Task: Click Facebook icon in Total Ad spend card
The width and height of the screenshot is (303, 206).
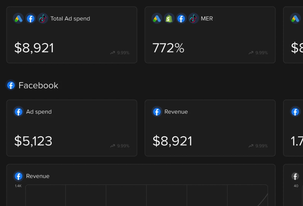Action: [31, 18]
